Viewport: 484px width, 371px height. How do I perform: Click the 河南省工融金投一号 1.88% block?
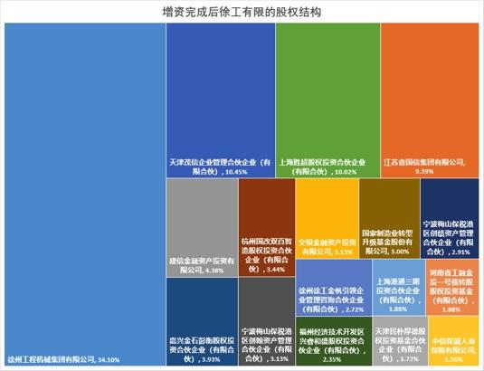click(452, 288)
